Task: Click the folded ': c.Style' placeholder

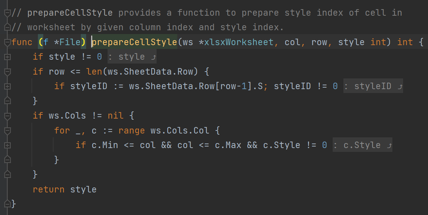Action: click(362, 145)
